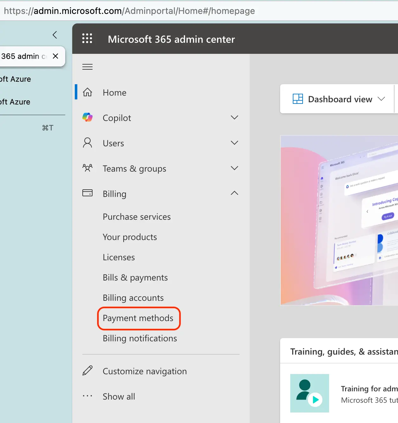398x423 pixels.
Task: Expand the Teams & groups chevron
Action: 234,168
